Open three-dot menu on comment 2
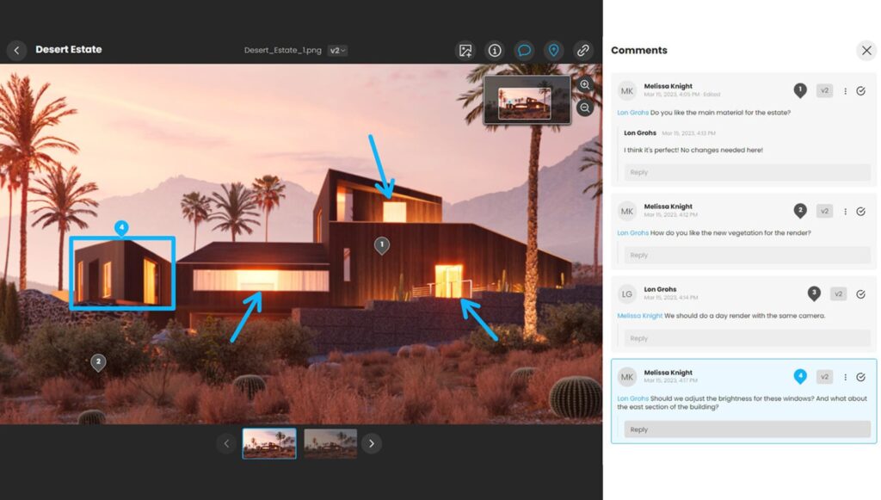Image resolution: width=881 pixels, height=500 pixels. 845,211
